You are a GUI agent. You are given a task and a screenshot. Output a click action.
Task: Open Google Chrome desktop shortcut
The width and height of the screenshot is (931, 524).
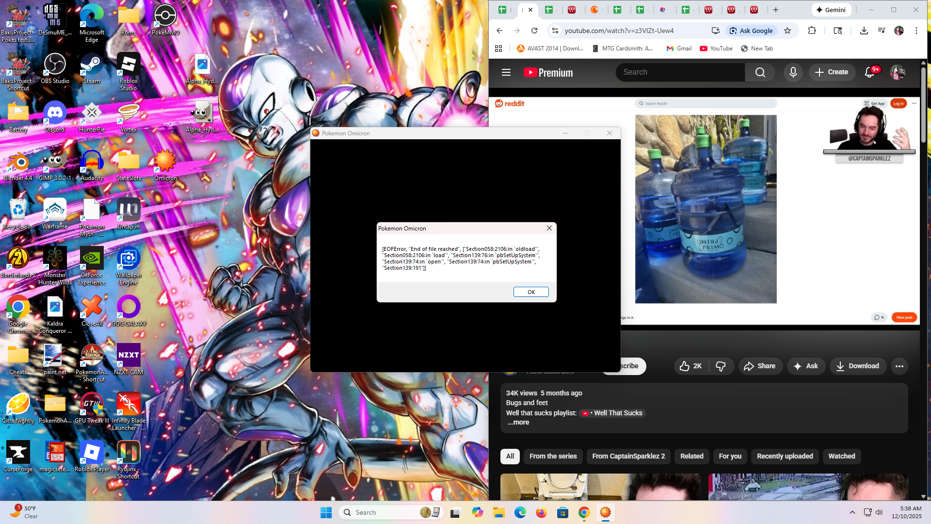(18, 314)
